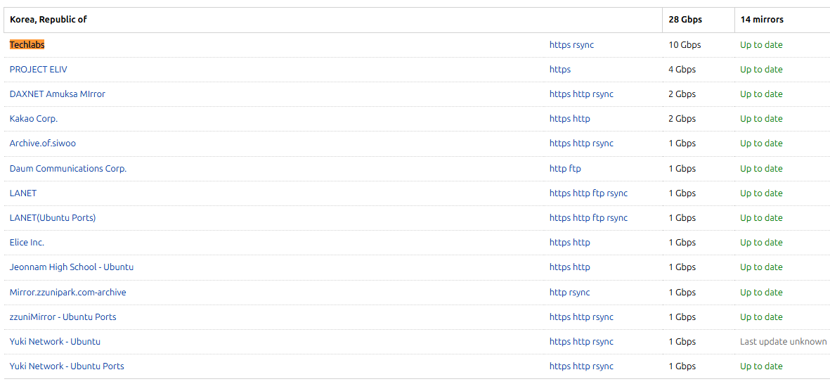Open DAXNET Amuksa MIrror link
Viewport: 830px width, 384px height.
click(x=57, y=94)
